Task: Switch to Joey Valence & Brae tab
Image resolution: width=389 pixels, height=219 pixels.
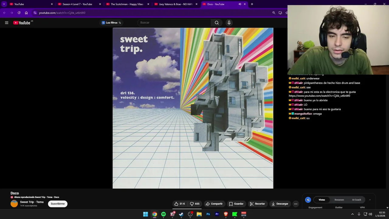Action: 176,4
